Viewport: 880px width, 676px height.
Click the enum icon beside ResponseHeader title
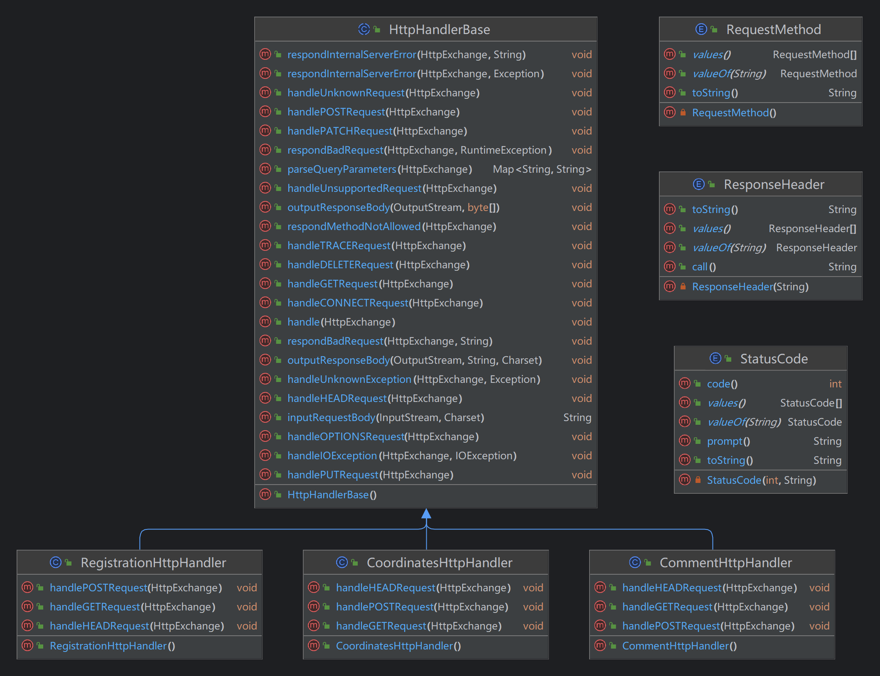click(698, 184)
